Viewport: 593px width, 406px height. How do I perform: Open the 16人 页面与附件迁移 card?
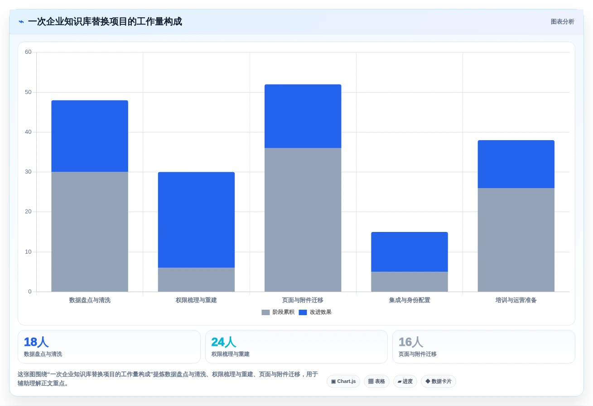[484, 347]
